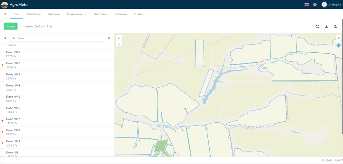
Task: Select Поле №47 in the list
Action: pyautogui.click(x=13, y=119)
